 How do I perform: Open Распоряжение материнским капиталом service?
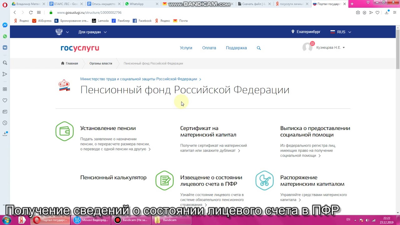coord(312,181)
